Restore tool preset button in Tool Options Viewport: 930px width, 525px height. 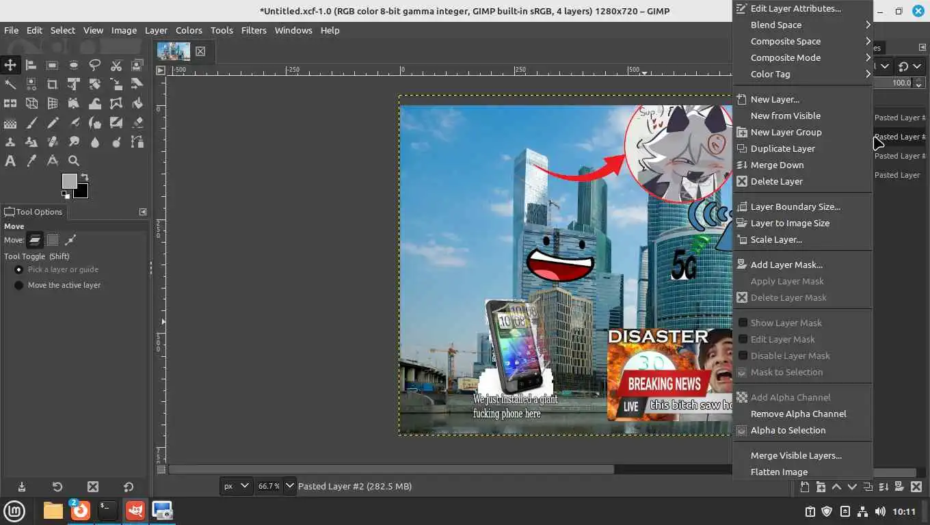[57, 487]
